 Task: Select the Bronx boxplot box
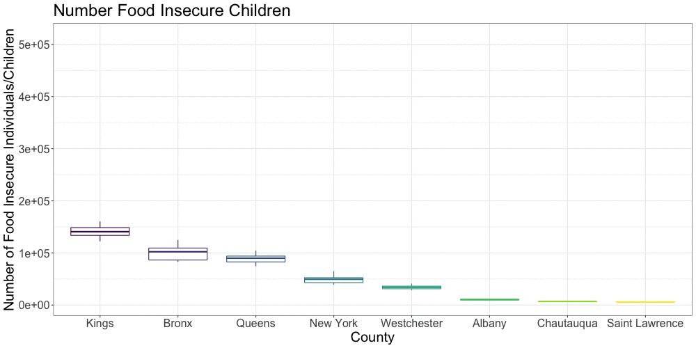click(178, 254)
